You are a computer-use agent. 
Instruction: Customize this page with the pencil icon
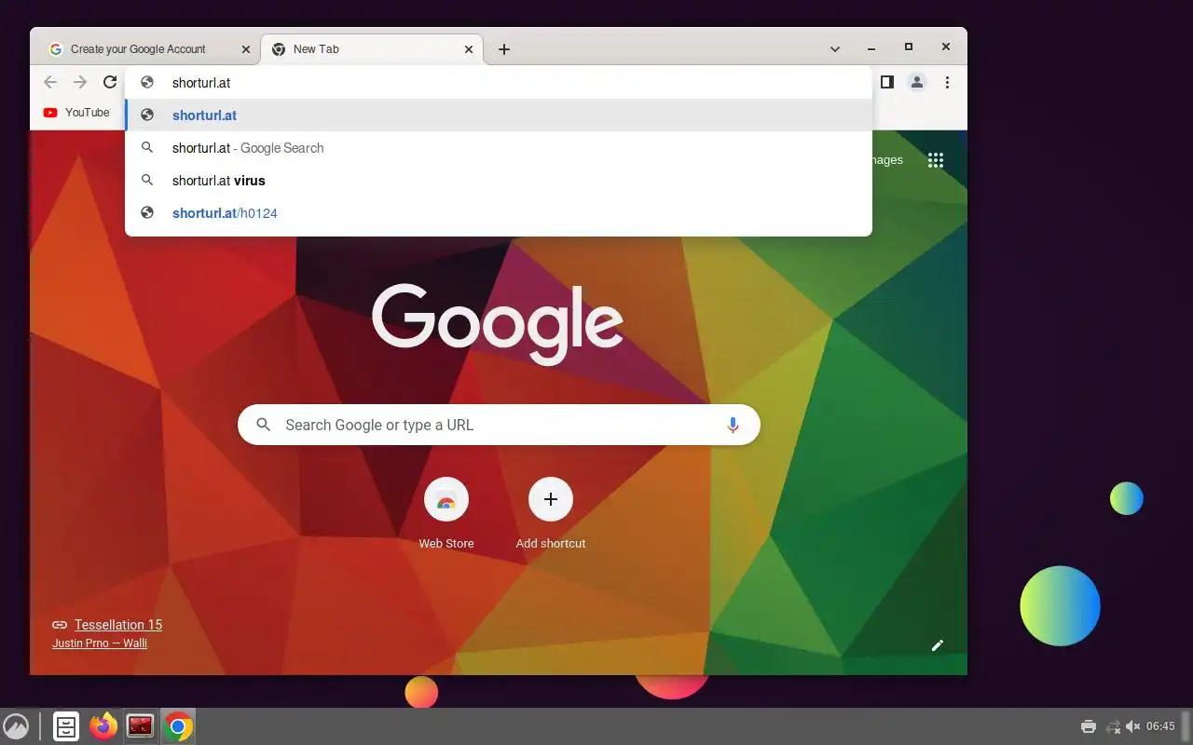tap(938, 645)
